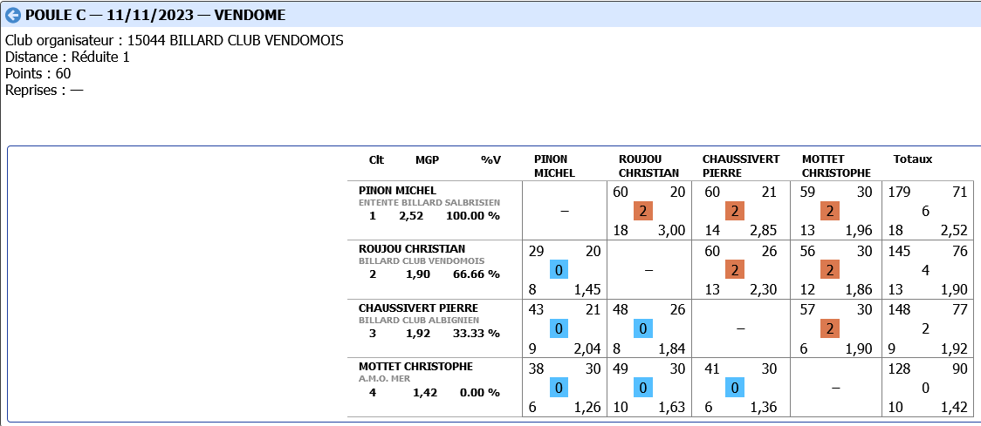The image size is (981, 426).
Task: Click blue 0 badge, Mottet vs Chaussivert
Action: click(x=735, y=388)
